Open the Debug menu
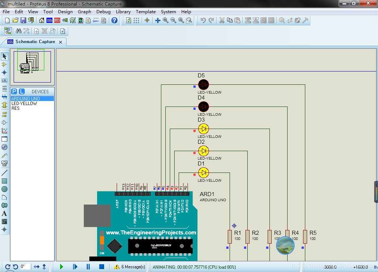378x272 pixels. point(103,11)
